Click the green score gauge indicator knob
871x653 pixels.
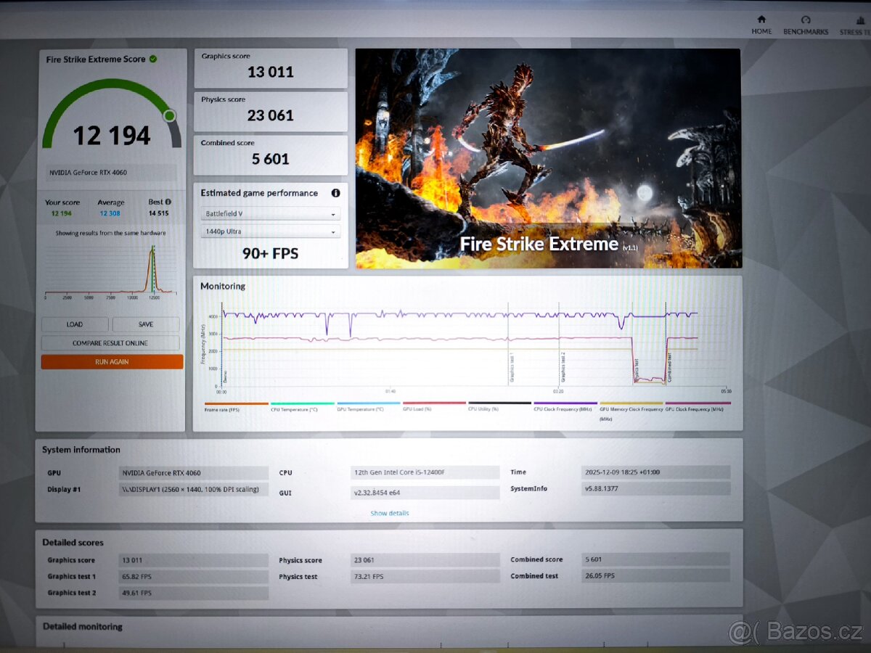click(x=169, y=115)
